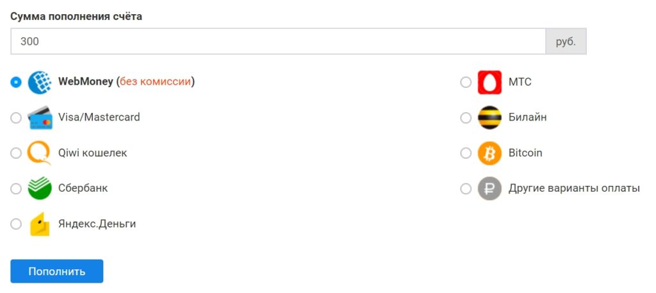
Task: Click the orange Qiwi wallet icon
Action: click(39, 153)
